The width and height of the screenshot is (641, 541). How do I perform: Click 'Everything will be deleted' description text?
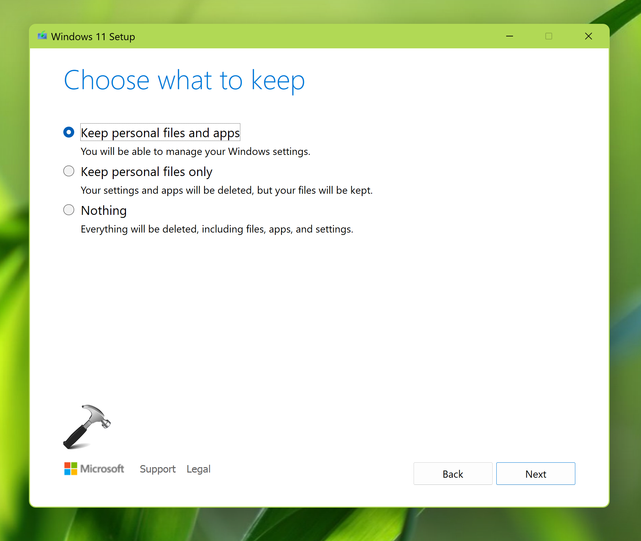(x=217, y=229)
